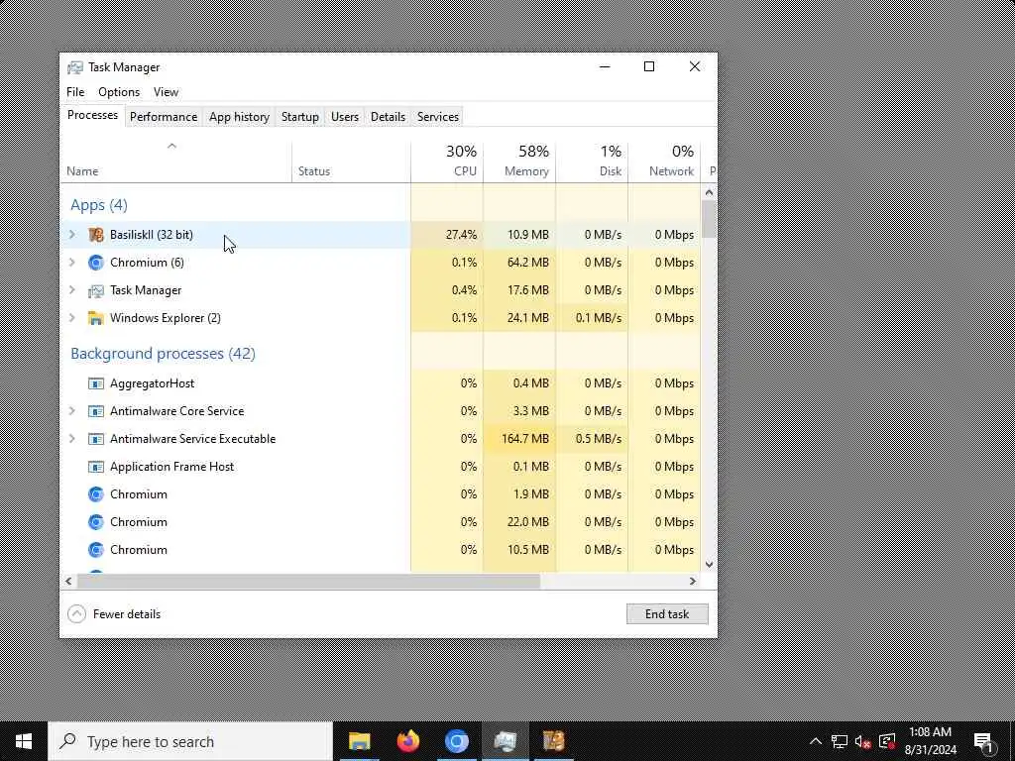
Task: Expand the Antimalware Service Executable entry
Action: (71, 439)
